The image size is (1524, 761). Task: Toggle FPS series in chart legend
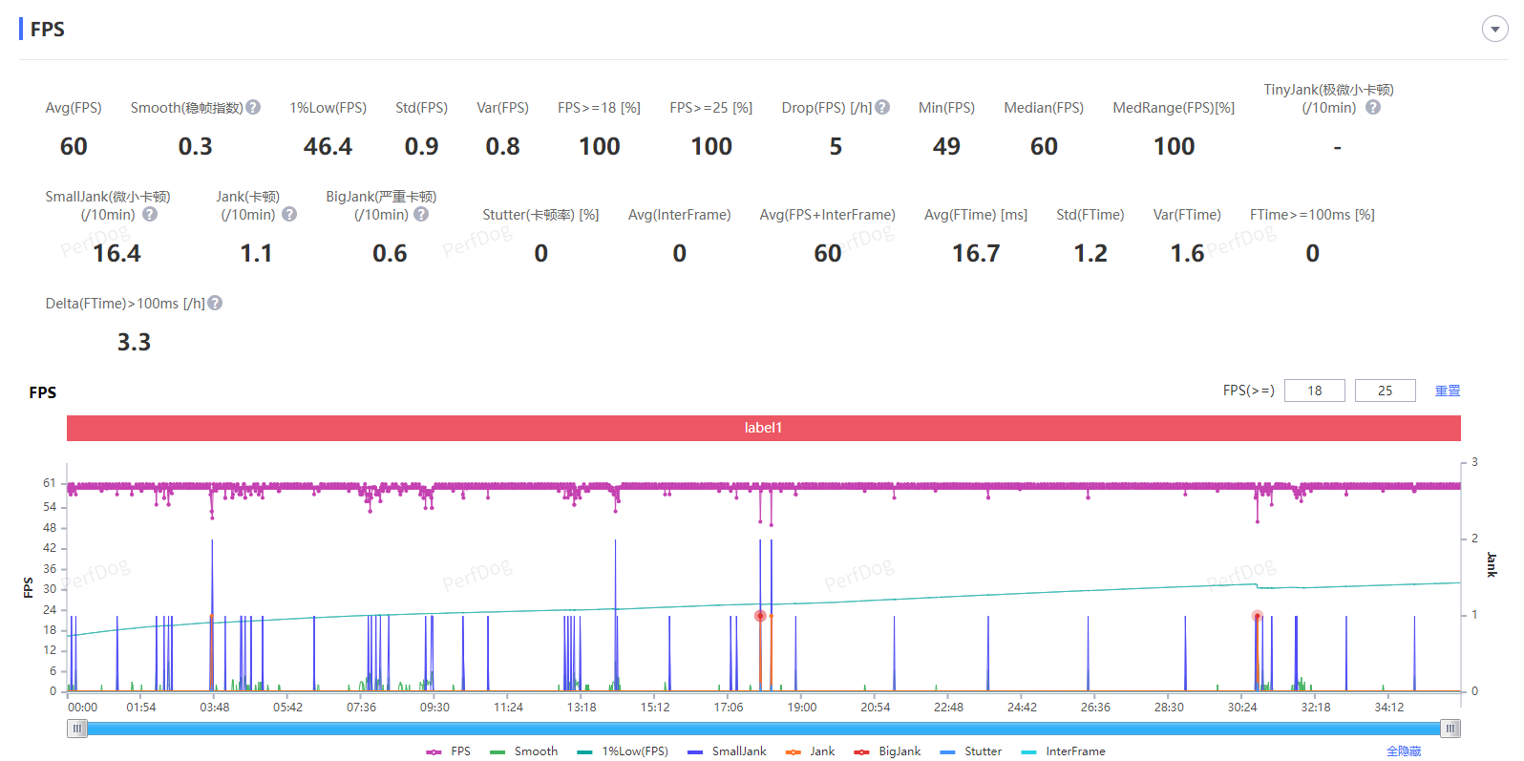point(449,751)
